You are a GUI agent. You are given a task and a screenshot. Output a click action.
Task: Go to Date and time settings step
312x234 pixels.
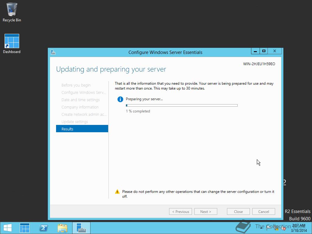pos(80,100)
